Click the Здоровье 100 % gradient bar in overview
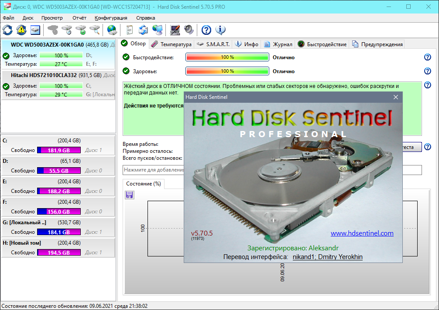439x310 pixels. tap(227, 71)
